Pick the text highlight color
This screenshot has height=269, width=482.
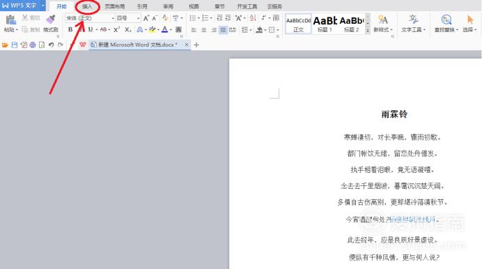(152, 29)
